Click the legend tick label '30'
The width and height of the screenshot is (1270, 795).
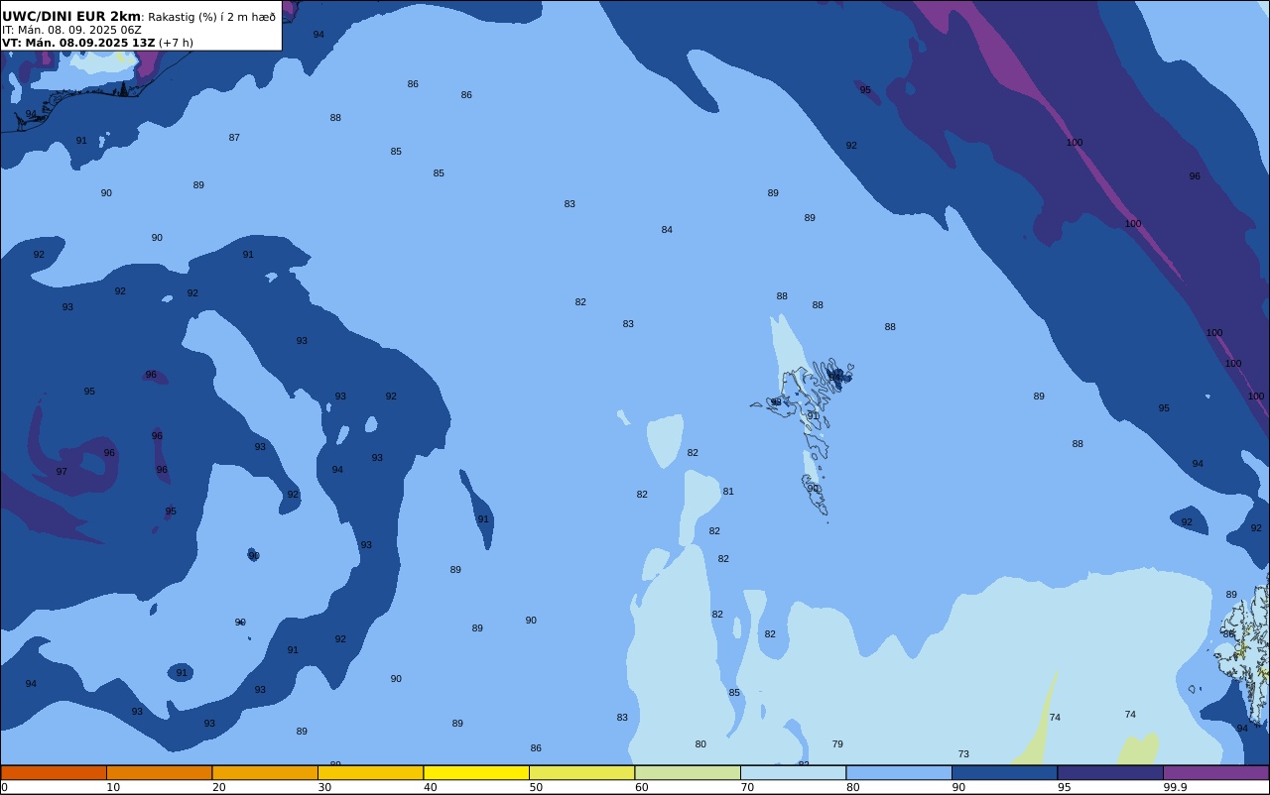coord(324,787)
